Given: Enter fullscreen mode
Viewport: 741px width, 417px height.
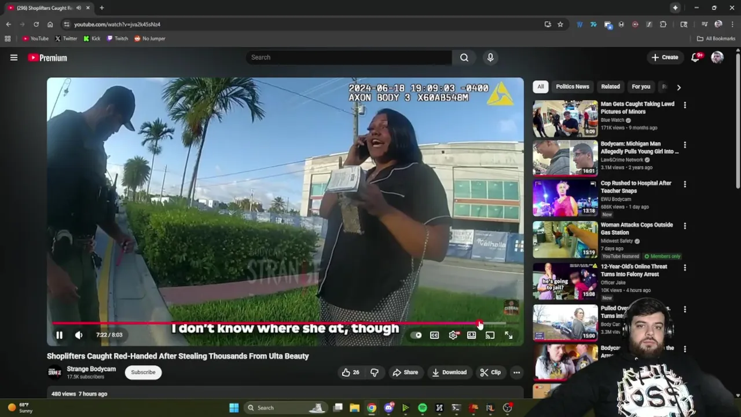Looking at the screenshot, I should (x=508, y=335).
